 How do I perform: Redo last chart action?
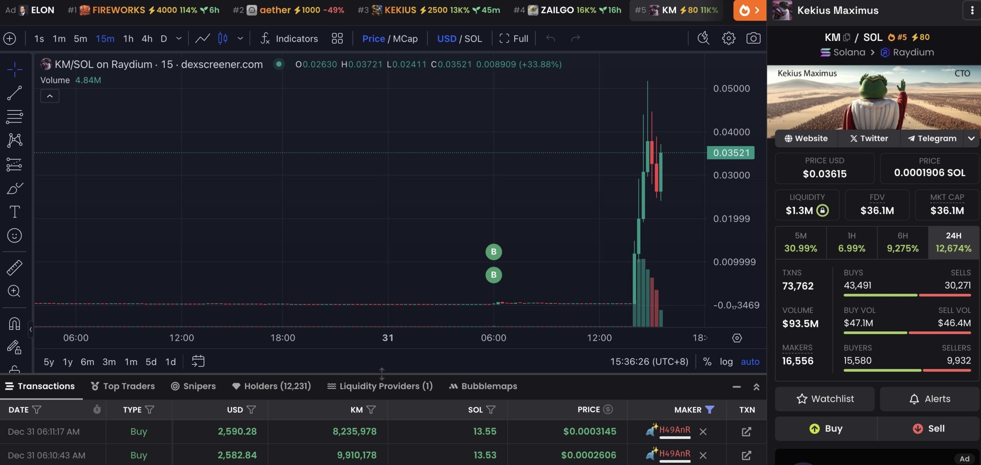[x=576, y=38]
